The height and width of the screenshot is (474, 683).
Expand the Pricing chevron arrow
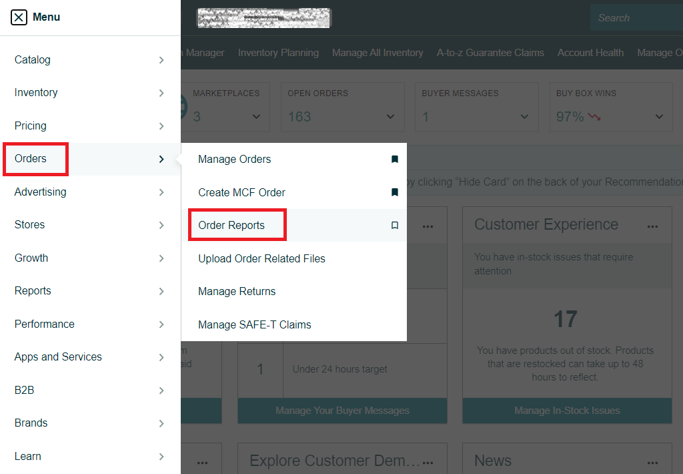click(x=161, y=126)
